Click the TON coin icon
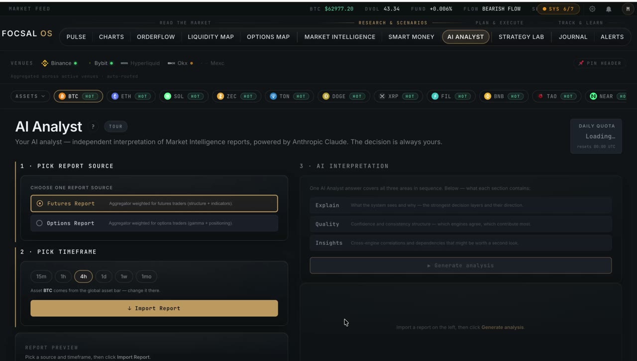Screen dimensions: 637x361 tap(273, 96)
